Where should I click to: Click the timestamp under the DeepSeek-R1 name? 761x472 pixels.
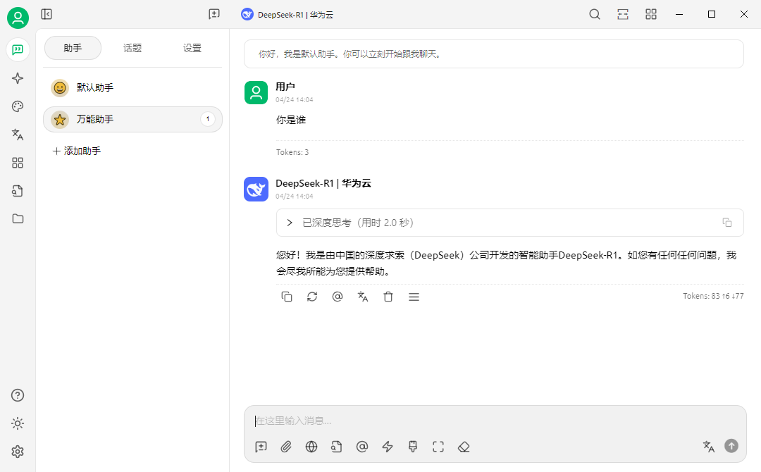(x=295, y=197)
